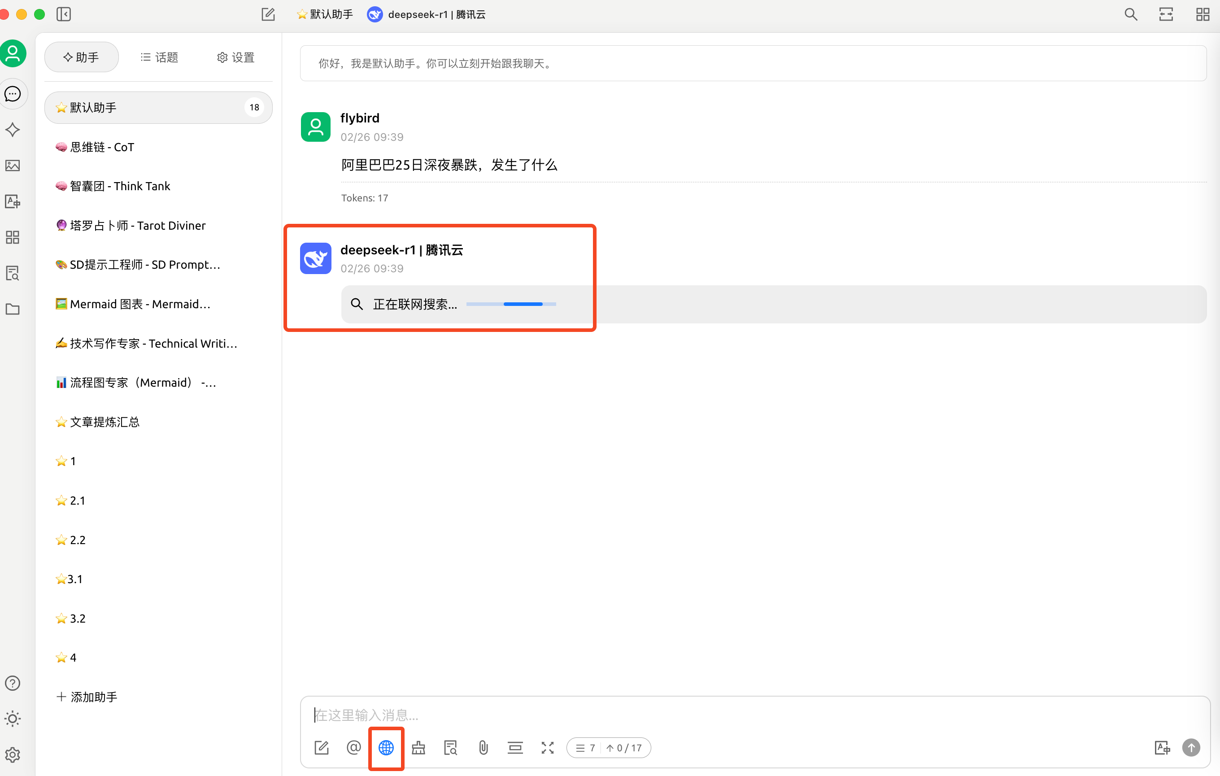The height and width of the screenshot is (776, 1220).
Task: Open the files folder in sidebar
Action: pyautogui.click(x=13, y=309)
